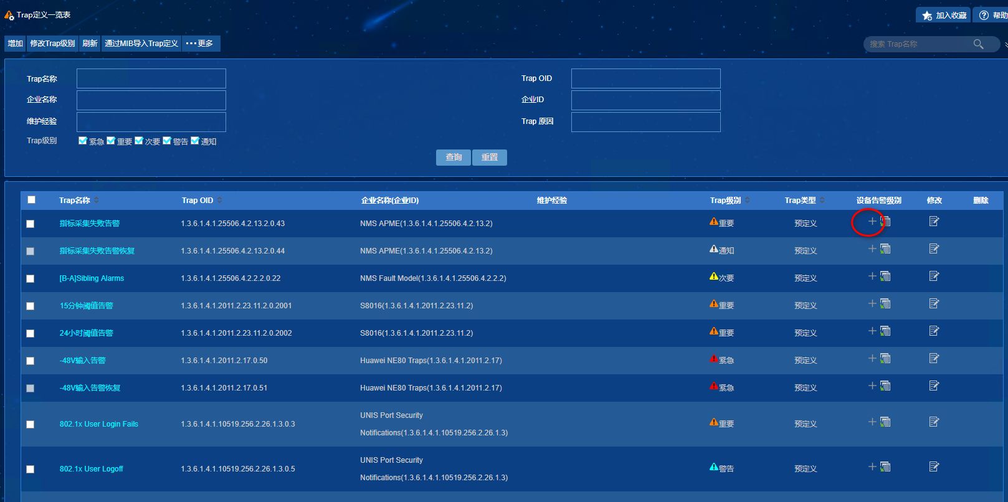Click the list icon in the OID ...2.17.0.50 row
Image resolution: width=1008 pixels, height=502 pixels.
(x=885, y=359)
